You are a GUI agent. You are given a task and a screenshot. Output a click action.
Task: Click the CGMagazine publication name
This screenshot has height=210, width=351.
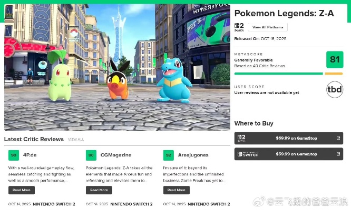tap(115, 155)
